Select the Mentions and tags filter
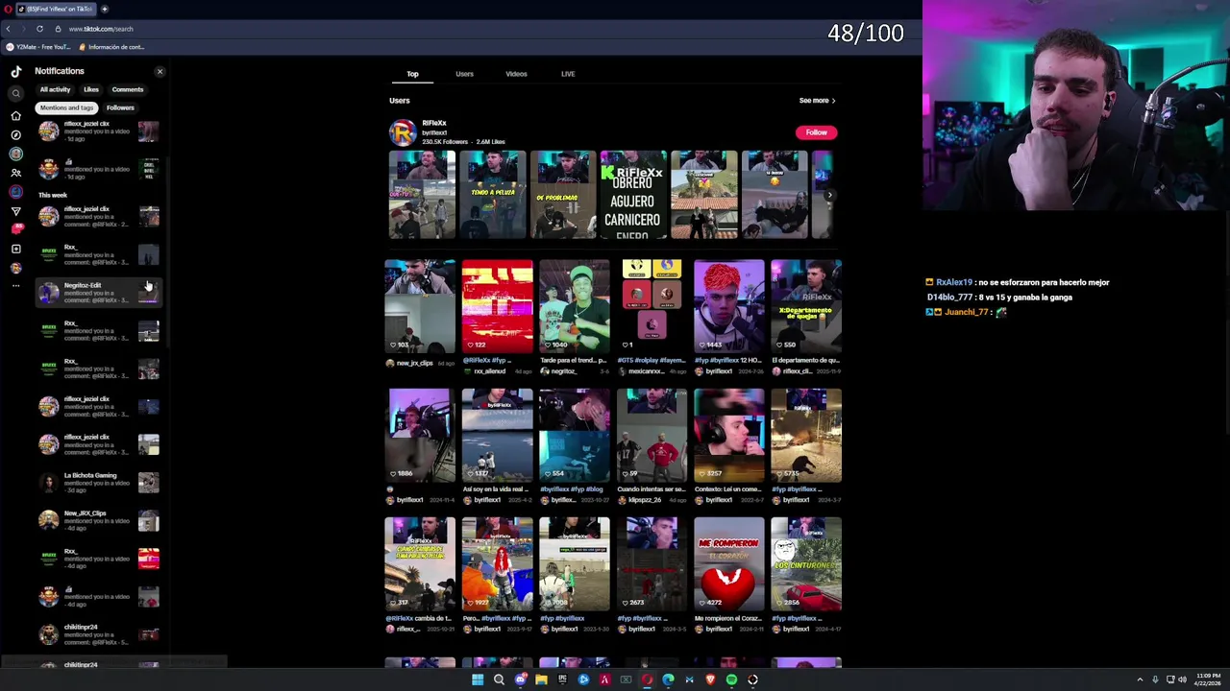 66,107
